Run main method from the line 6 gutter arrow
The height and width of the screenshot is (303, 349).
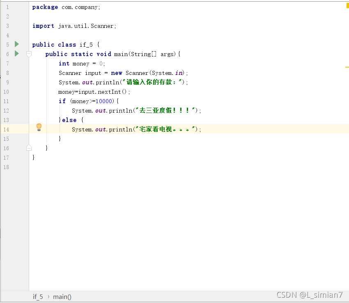click(17, 54)
